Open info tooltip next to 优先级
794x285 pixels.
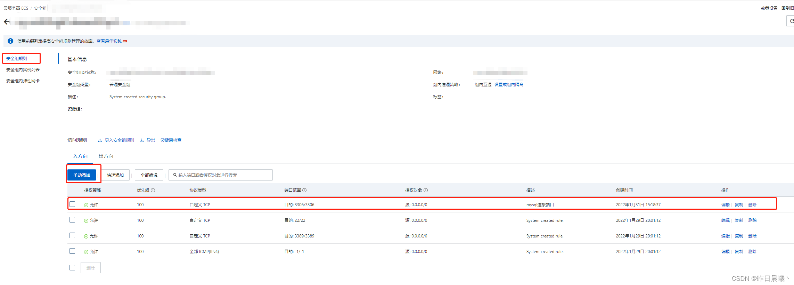[153, 190]
